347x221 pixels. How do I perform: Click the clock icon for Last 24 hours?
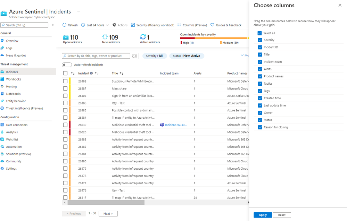point(83,25)
